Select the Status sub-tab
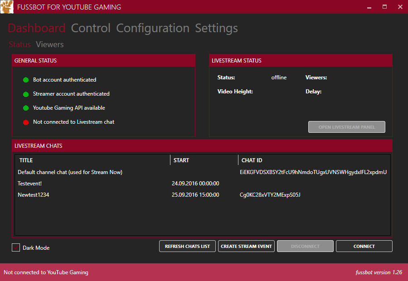Screen dimensions: 408x281 20,44
